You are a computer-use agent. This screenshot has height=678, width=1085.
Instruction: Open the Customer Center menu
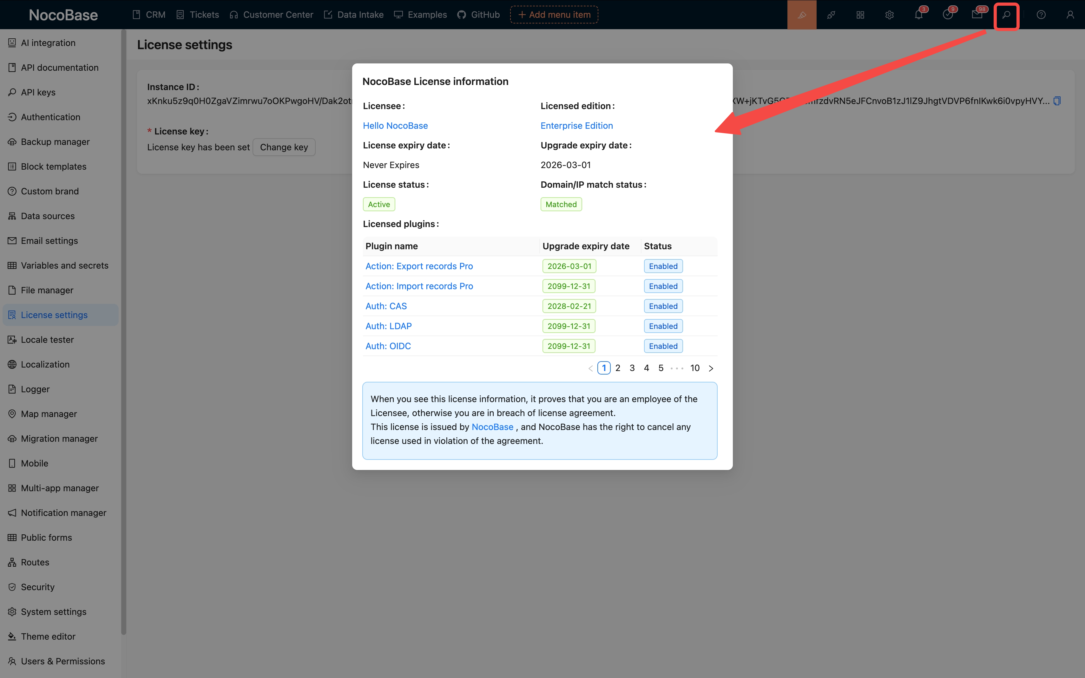click(271, 15)
